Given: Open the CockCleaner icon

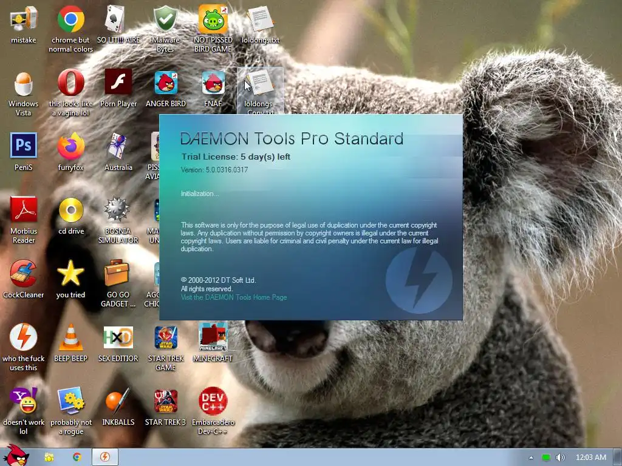Looking at the screenshot, I should 24,273.
